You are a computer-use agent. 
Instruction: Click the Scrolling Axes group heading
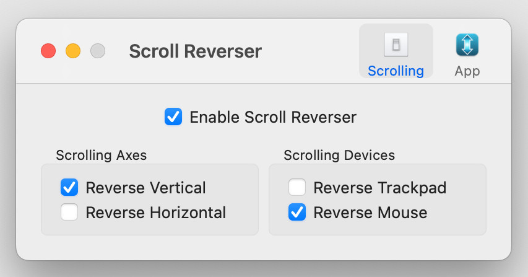point(102,156)
